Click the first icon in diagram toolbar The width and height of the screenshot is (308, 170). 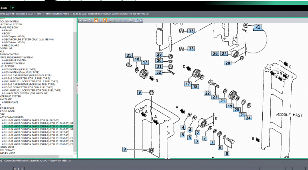point(81,20)
